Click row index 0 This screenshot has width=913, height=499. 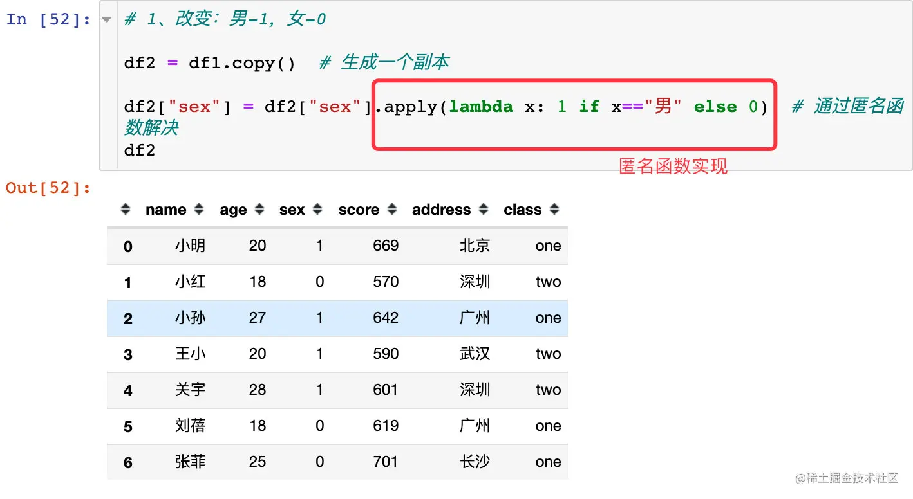[x=127, y=246]
